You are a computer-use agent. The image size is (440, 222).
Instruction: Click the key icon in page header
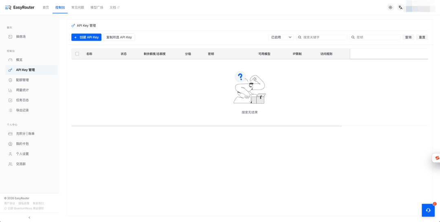(x=73, y=26)
